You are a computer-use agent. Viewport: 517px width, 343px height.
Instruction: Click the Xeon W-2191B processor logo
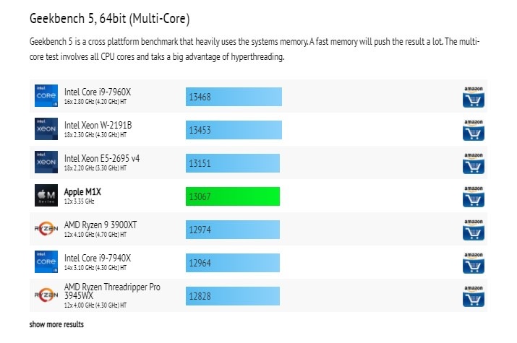pyautogui.click(x=46, y=129)
